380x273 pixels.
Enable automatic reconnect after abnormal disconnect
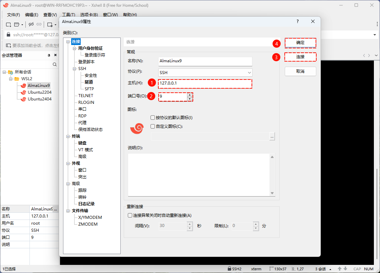tap(130, 215)
